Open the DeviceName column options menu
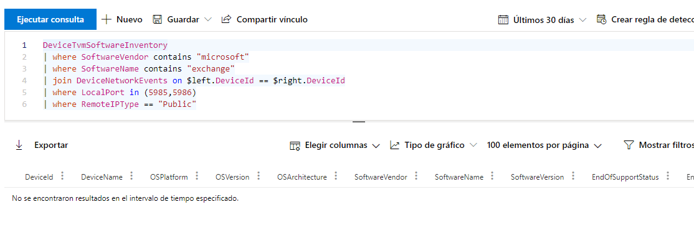This screenshot has height=230, width=694. tap(131, 176)
